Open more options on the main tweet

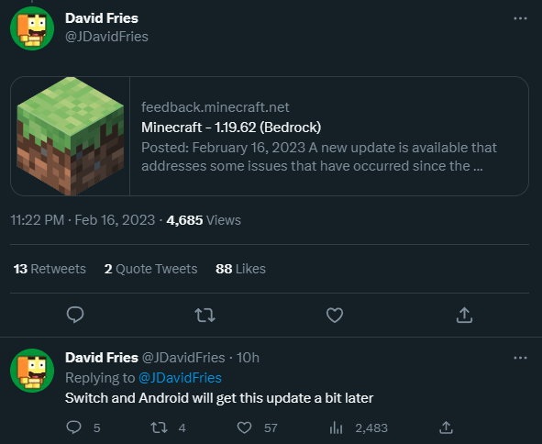[x=520, y=18]
